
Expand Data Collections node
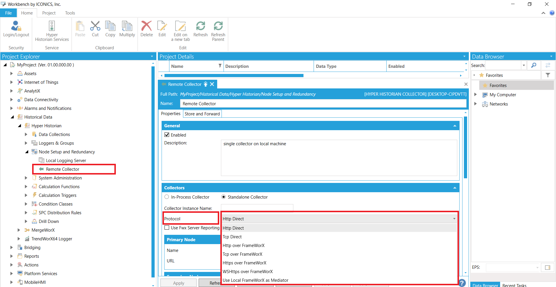click(x=26, y=135)
